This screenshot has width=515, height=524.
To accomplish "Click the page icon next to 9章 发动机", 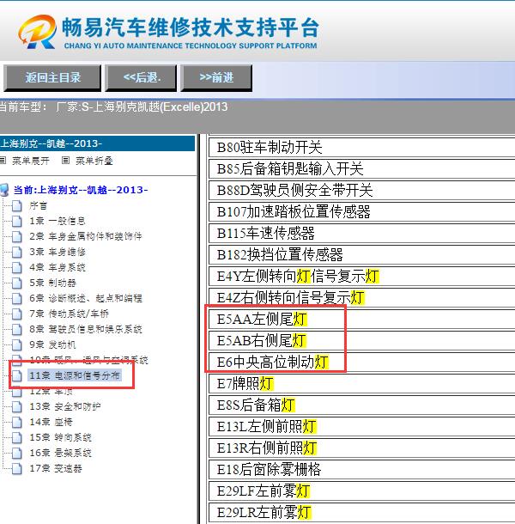I will pos(16,344).
